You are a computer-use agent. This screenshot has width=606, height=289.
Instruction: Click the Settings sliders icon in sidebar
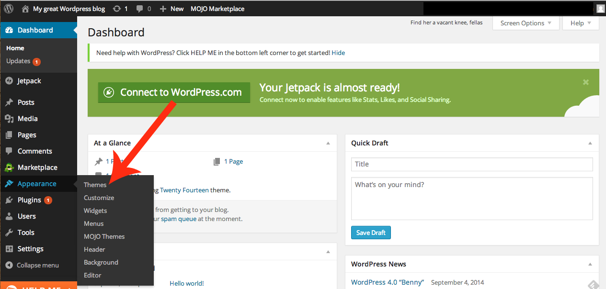9,249
